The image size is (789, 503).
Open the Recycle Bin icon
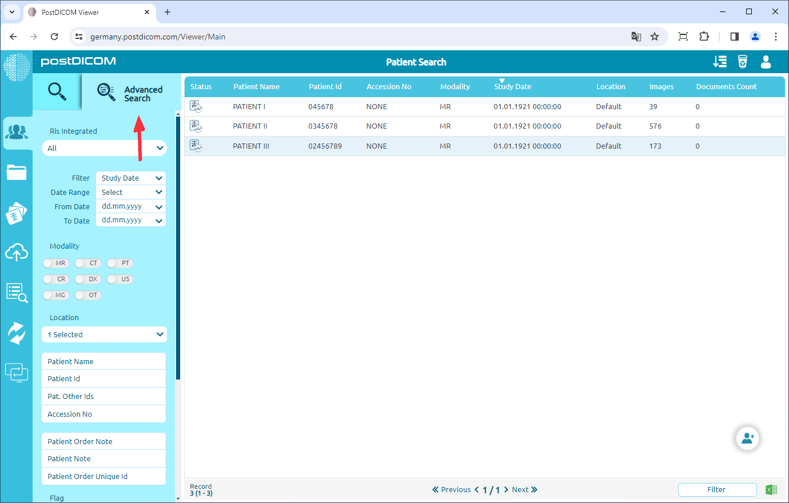coord(743,62)
